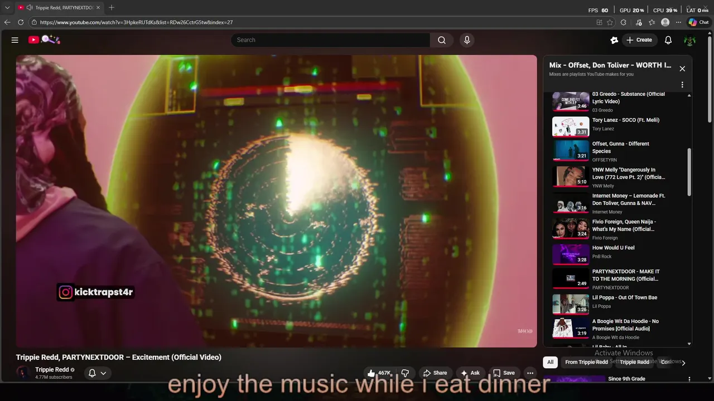The height and width of the screenshot is (401, 714).
Task: Open the Mix playlist three-dot menu
Action: [682, 85]
